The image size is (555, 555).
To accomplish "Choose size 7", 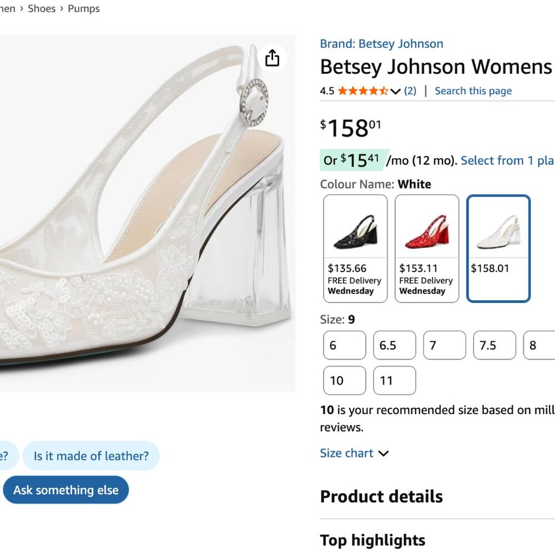I will coord(445,345).
